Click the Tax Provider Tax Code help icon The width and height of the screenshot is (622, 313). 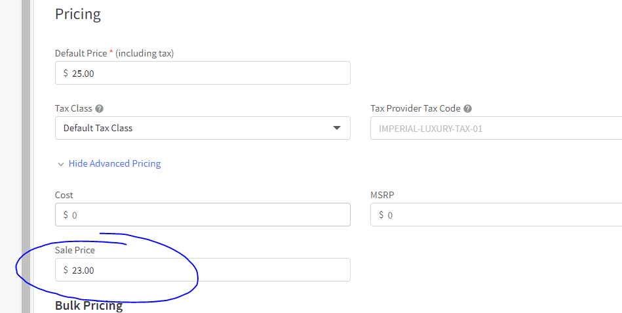tap(467, 109)
